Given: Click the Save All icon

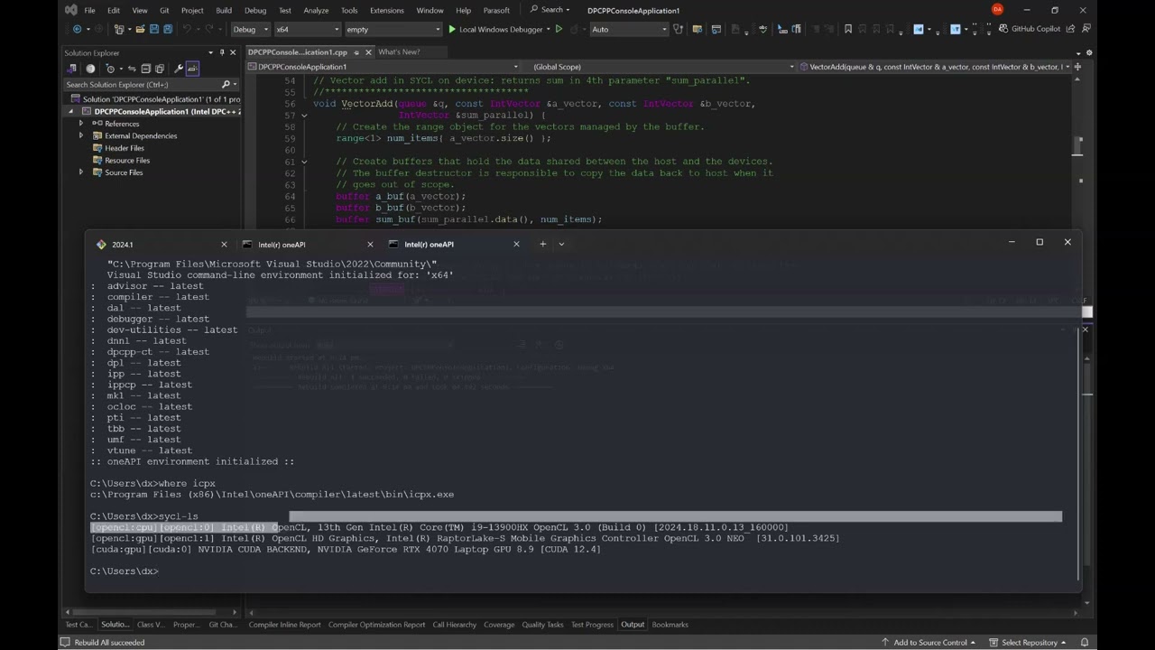Looking at the screenshot, I should point(168,29).
